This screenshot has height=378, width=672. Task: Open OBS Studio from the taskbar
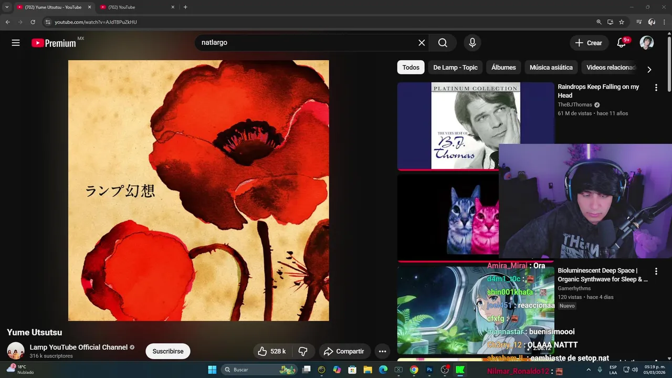pyautogui.click(x=445, y=370)
